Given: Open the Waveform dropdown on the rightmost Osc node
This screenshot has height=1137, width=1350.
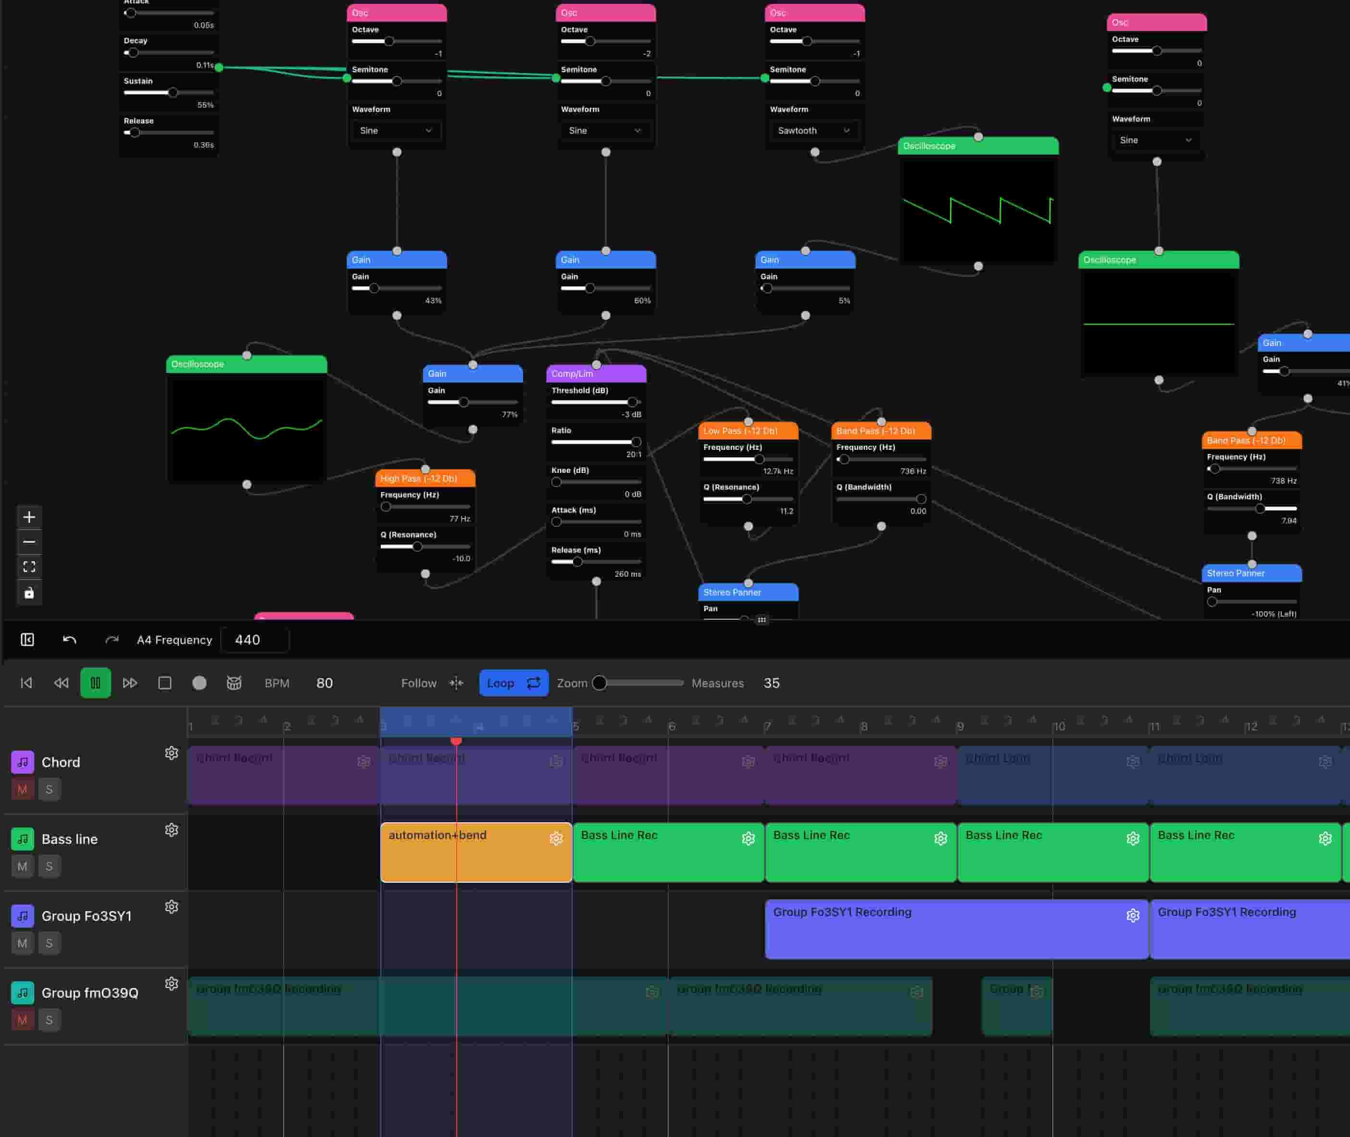Looking at the screenshot, I should coord(1155,140).
